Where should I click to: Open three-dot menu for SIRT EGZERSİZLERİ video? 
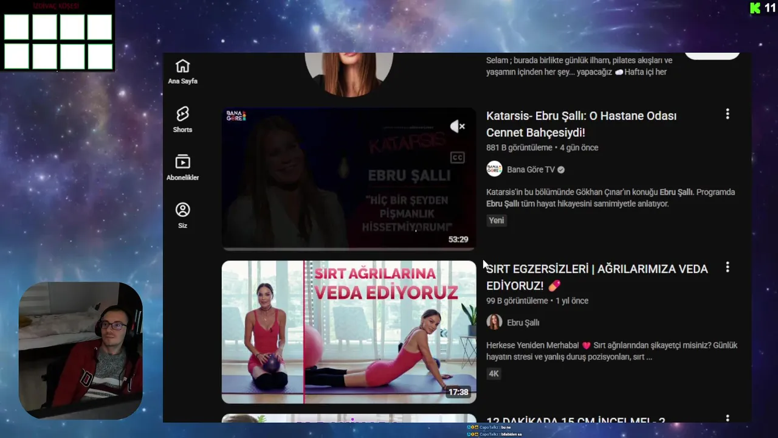pyautogui.click(x=727, y=268)
